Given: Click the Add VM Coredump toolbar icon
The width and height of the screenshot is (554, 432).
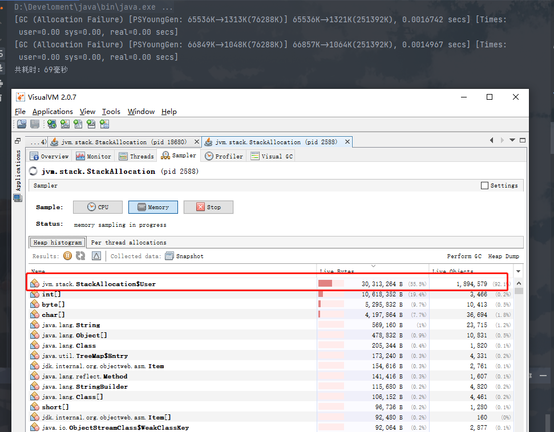Looking at the screenshot, I should coord(91,124).
